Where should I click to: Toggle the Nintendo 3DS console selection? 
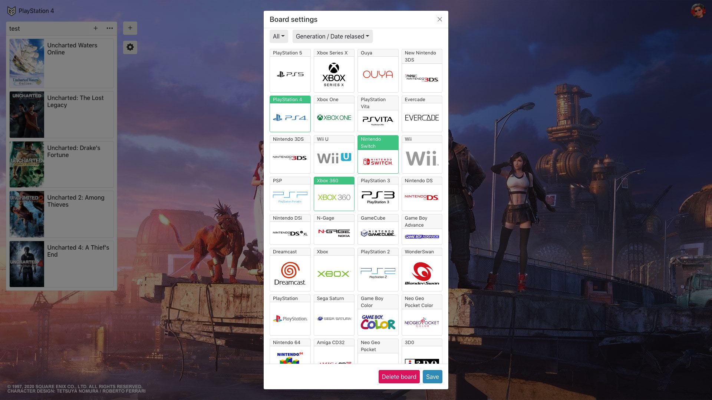coord(290,154)
